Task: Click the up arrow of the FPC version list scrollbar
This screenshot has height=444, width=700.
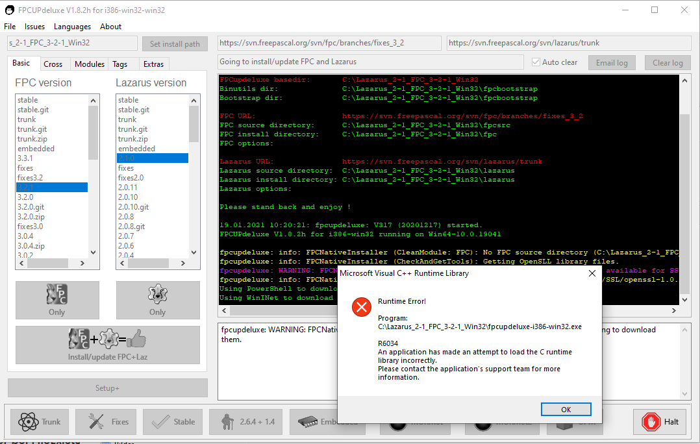Action: [x=93, y=101]
